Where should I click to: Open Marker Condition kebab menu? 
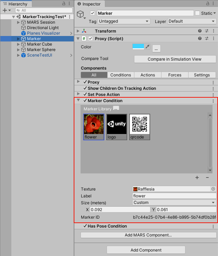pyautogui.click(x=213, y=101)
